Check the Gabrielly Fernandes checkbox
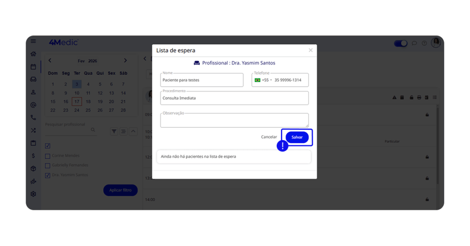This screenshot has height=246, width=470. coord(48,165)
